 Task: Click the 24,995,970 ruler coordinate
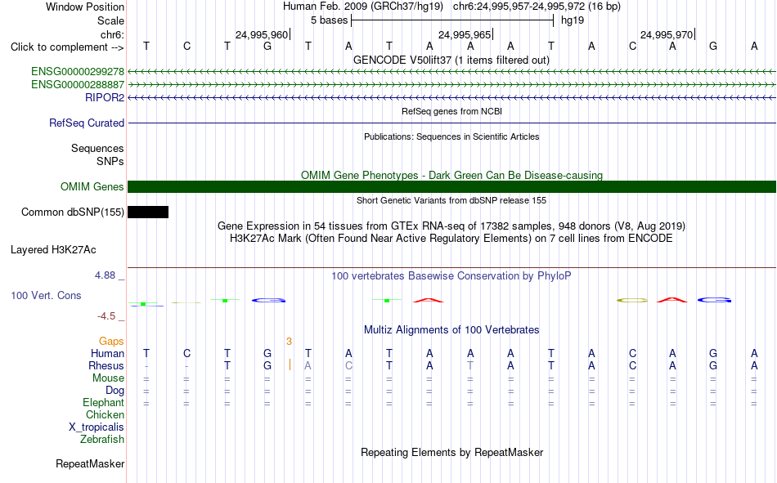(x=667, y=34)
